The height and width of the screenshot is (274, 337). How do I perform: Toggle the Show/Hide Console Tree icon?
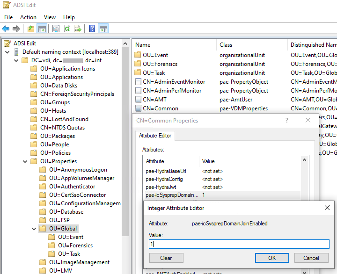coord(42,29)
